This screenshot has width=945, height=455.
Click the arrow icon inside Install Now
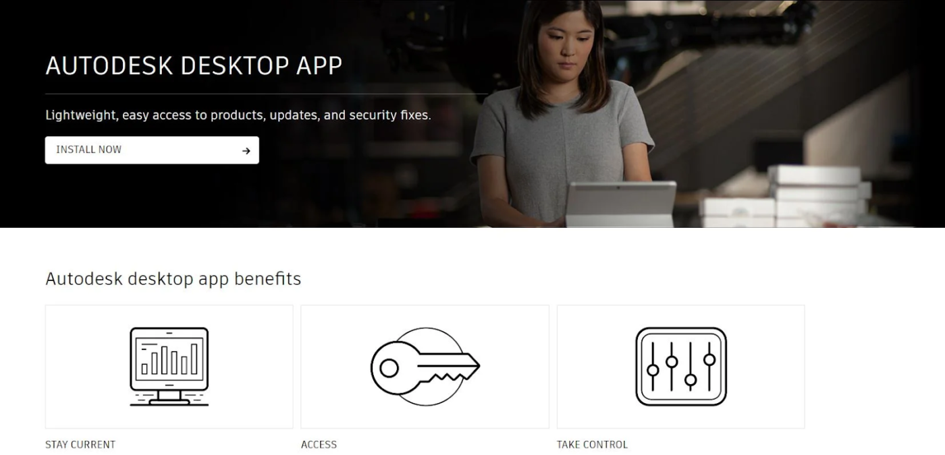pos(246,151)
